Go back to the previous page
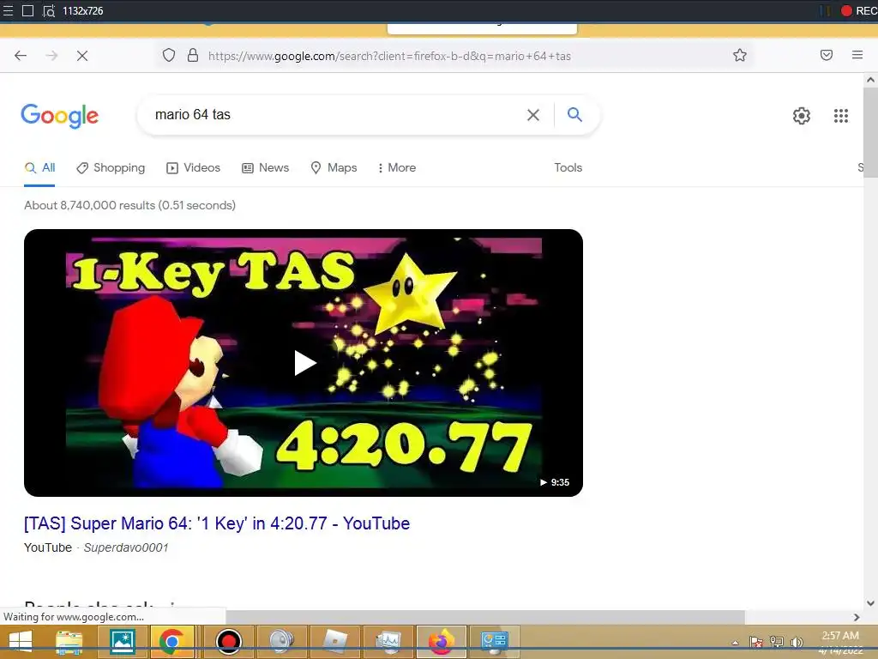The height and width of the screenshot is (659, 878). 21,56
